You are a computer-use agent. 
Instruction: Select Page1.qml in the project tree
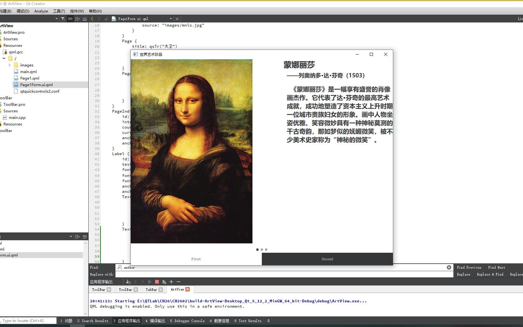30,78
